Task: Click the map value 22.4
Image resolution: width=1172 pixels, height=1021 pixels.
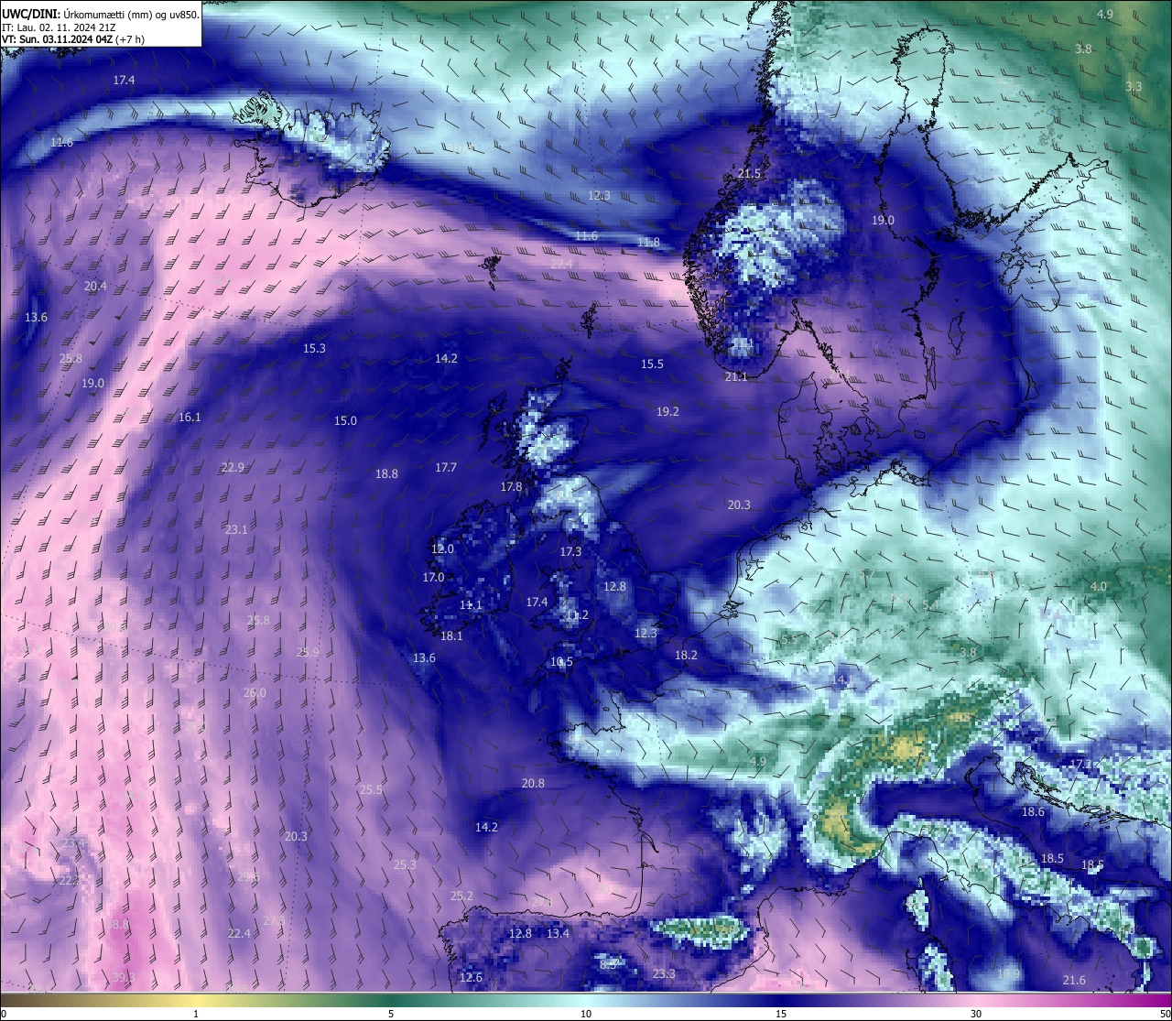Action: (239, 933)
